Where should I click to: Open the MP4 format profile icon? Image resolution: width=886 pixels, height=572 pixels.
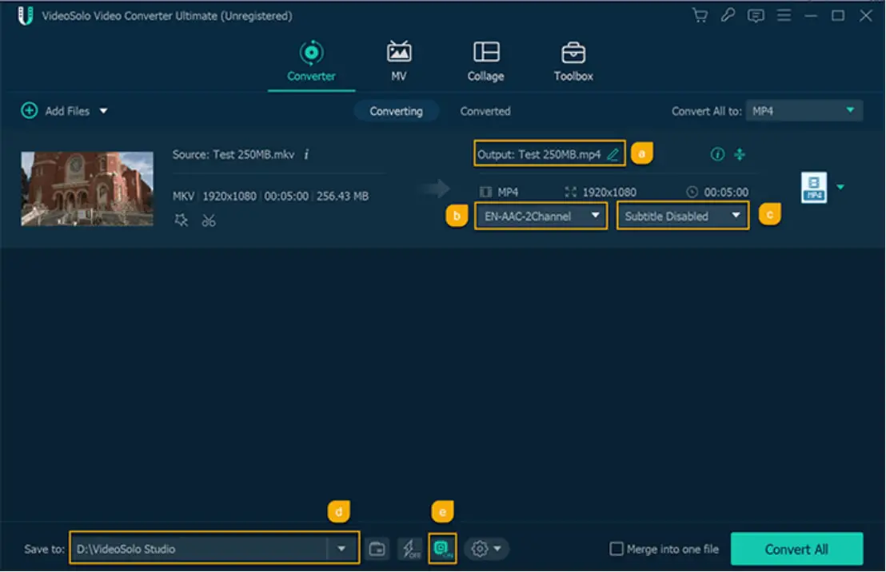point(812,187)
